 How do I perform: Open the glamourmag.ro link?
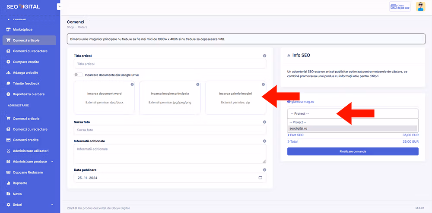[302, 102]
